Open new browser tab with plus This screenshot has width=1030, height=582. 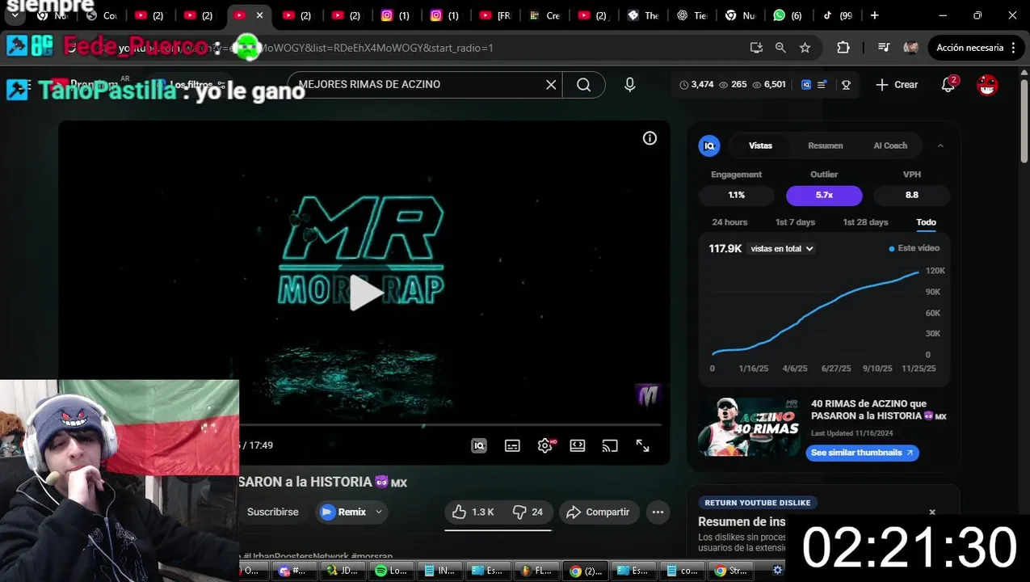(x=875, y=15)
